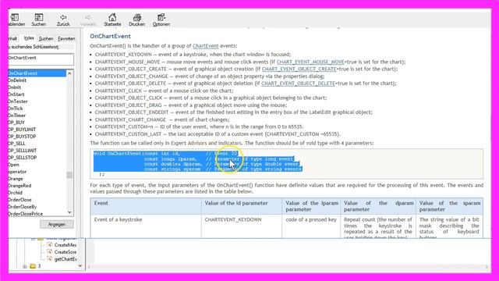499x281 pixels.
Task: Click the Anzeigen button
Action: pyautogui.click(x=57, y=225)
